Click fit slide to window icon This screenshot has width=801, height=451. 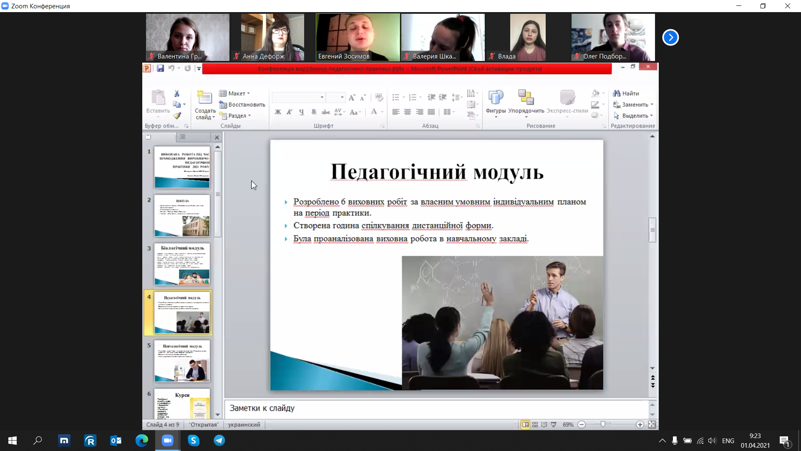(x=652, y=425)
